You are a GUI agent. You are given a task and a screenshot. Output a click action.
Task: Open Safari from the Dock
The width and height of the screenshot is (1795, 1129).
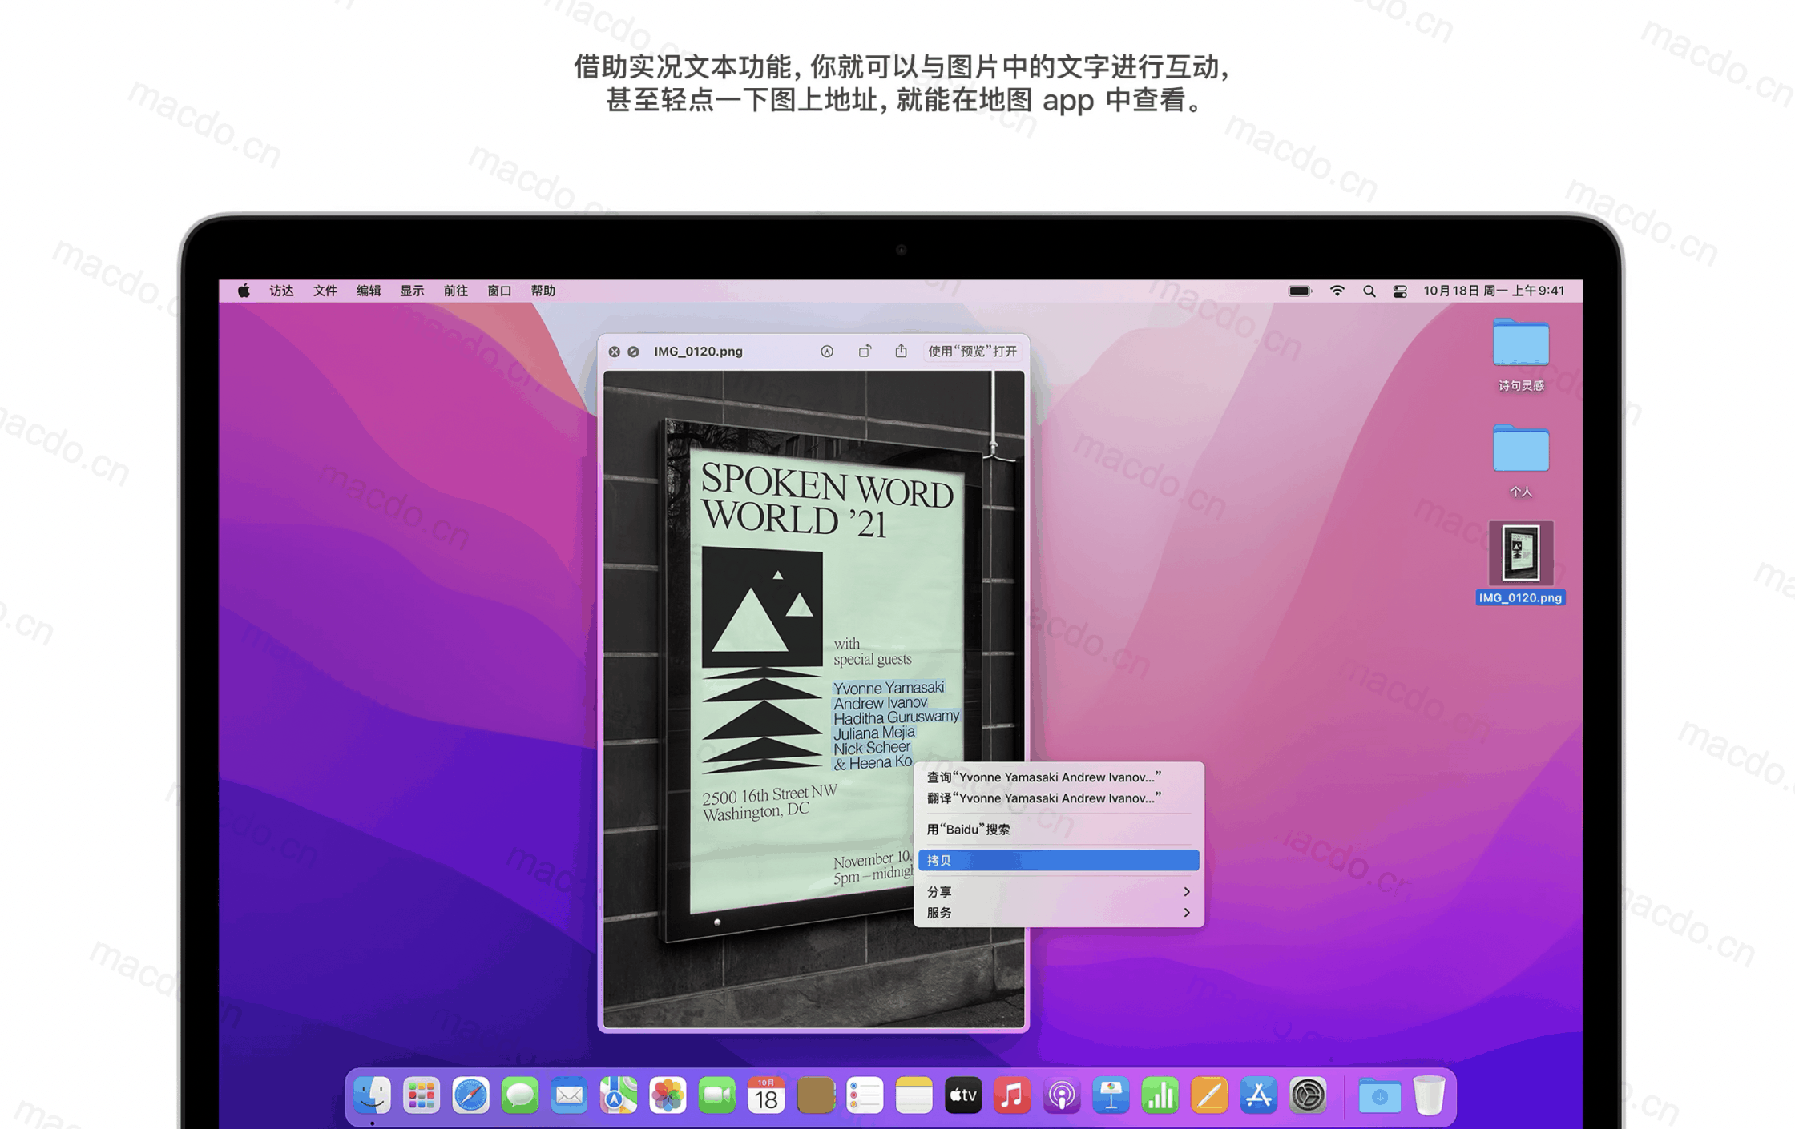click(x=471, y=1095)
